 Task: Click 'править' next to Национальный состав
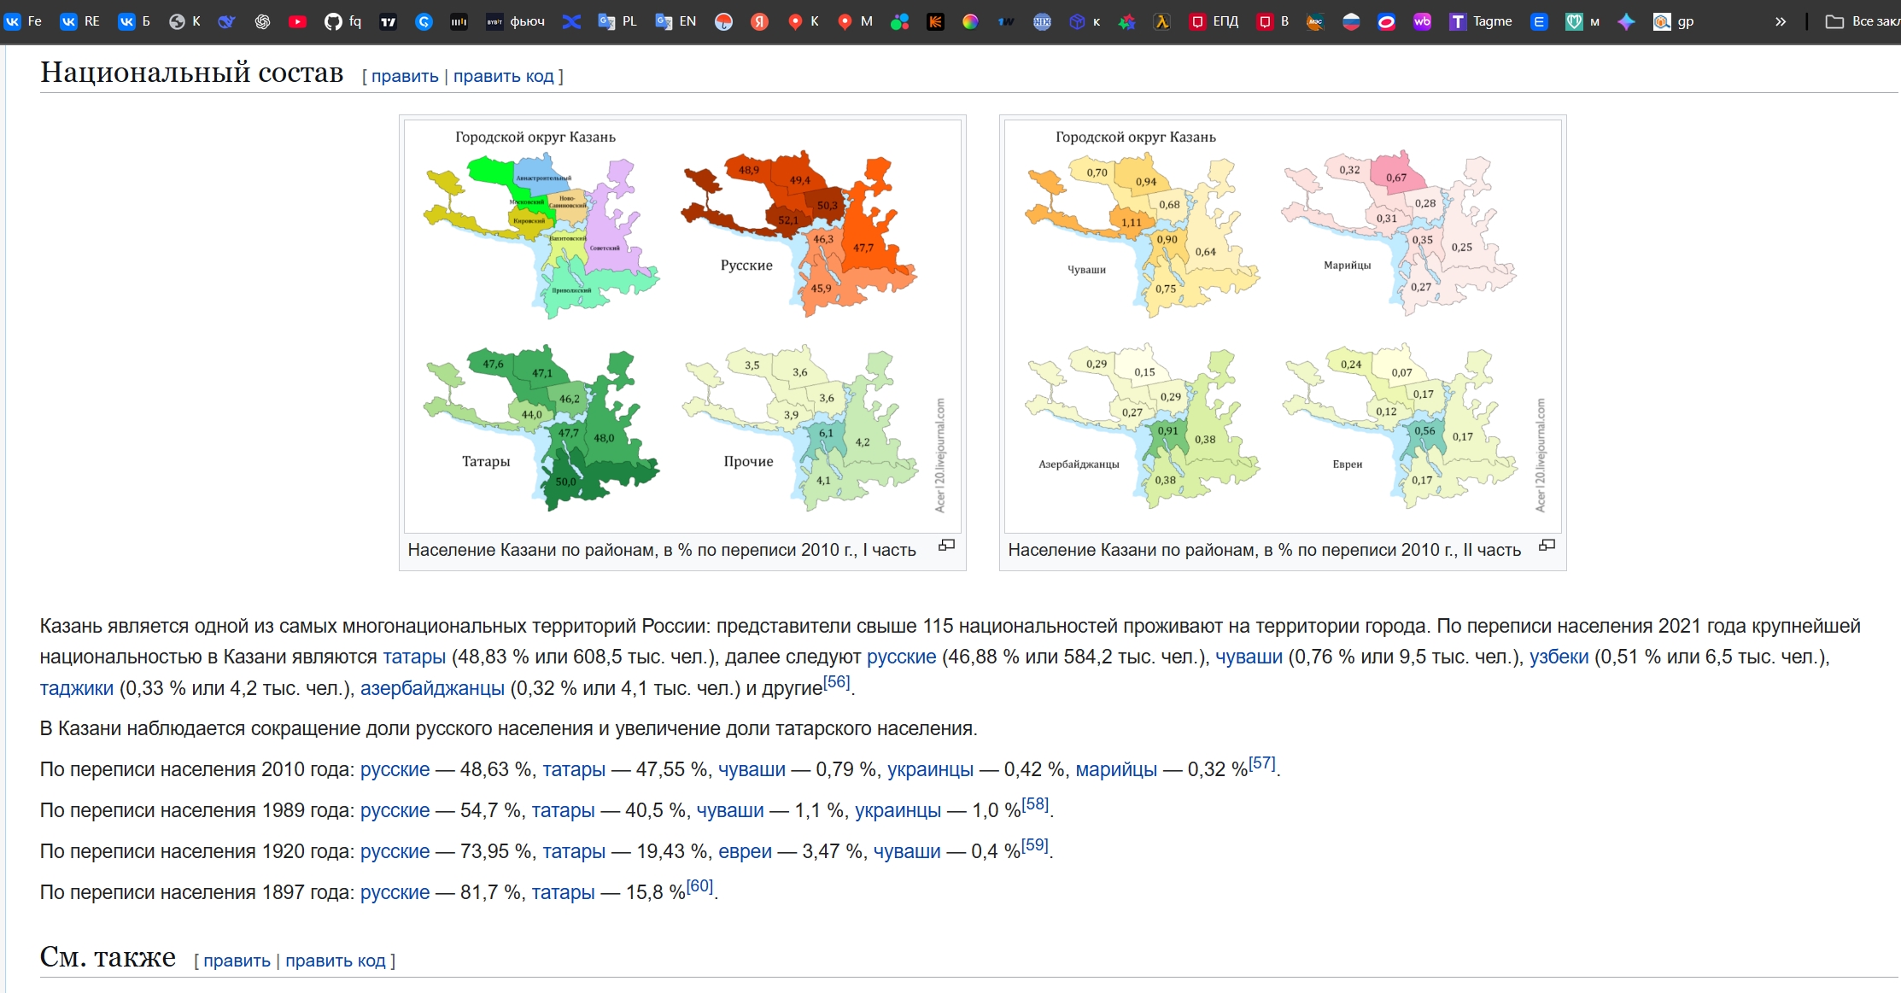405,77
